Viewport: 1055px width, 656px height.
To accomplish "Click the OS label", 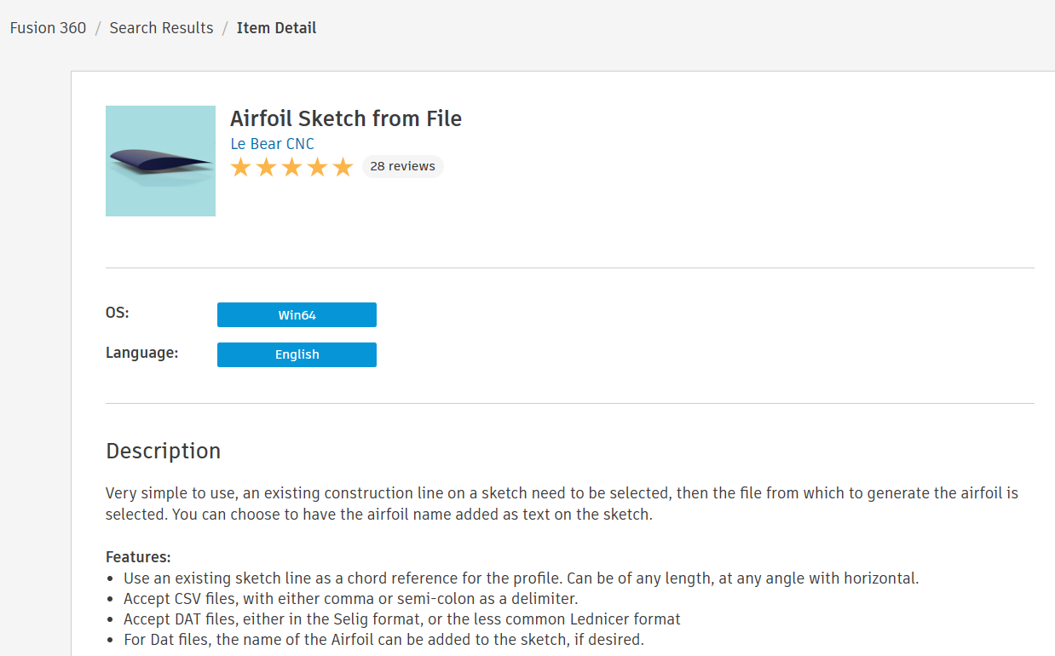I will coord(118,313).
